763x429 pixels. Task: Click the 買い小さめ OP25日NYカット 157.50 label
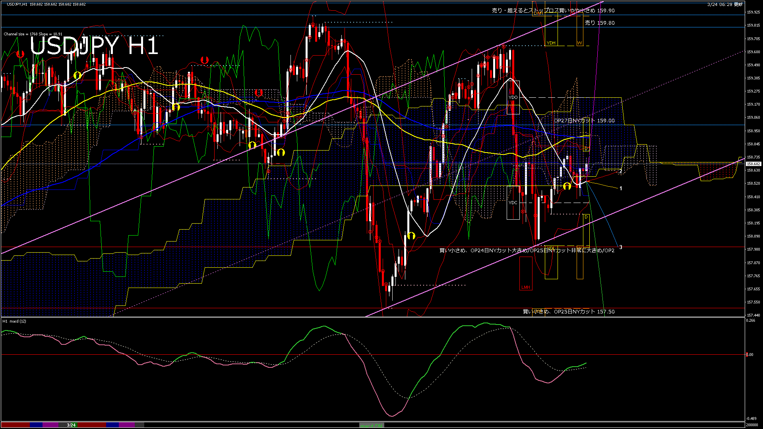pyautogui.click(x=568, y=312)
